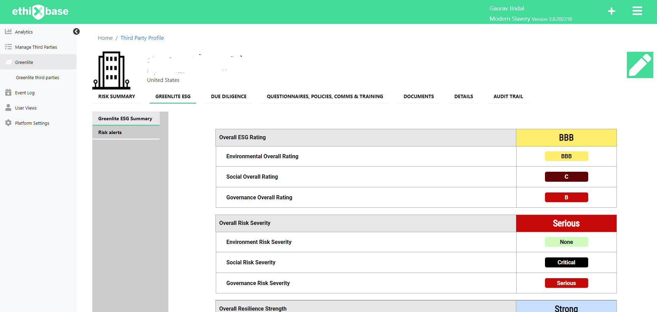Click the Third Party Profile breadcrumb link
The image size is (657, 312).
coord(142,38)
